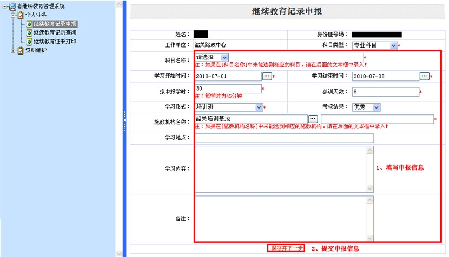The height and width of the screenshot is (257, 449).
Task: Click the icon next to 继续教育证书打印
Action: (x=29, y=41)
